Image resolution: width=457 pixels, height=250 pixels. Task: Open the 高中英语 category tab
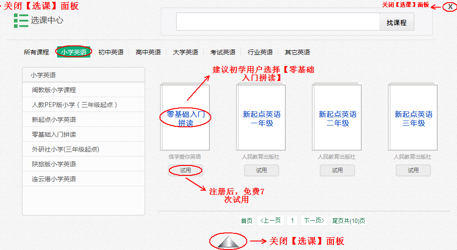[x=148, y=52]
